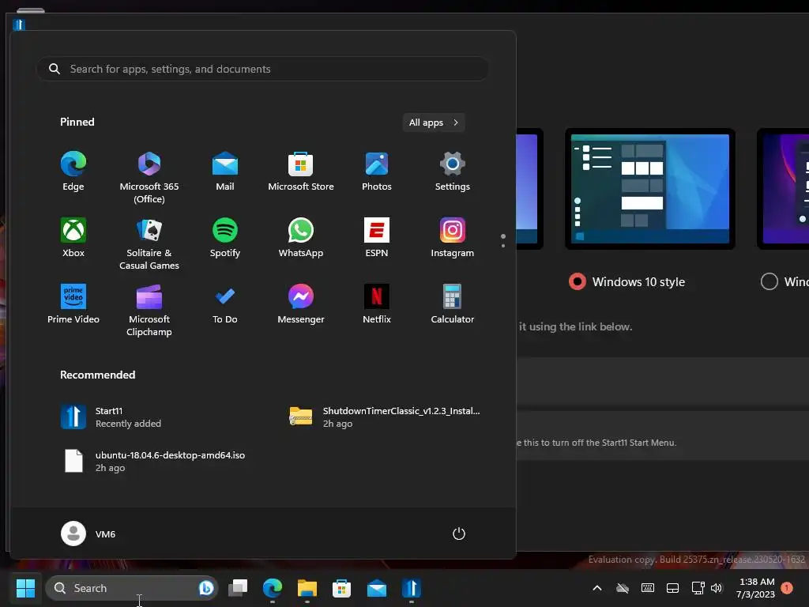
Task: Click the power button in Start menu
Action: coord(459,533)
